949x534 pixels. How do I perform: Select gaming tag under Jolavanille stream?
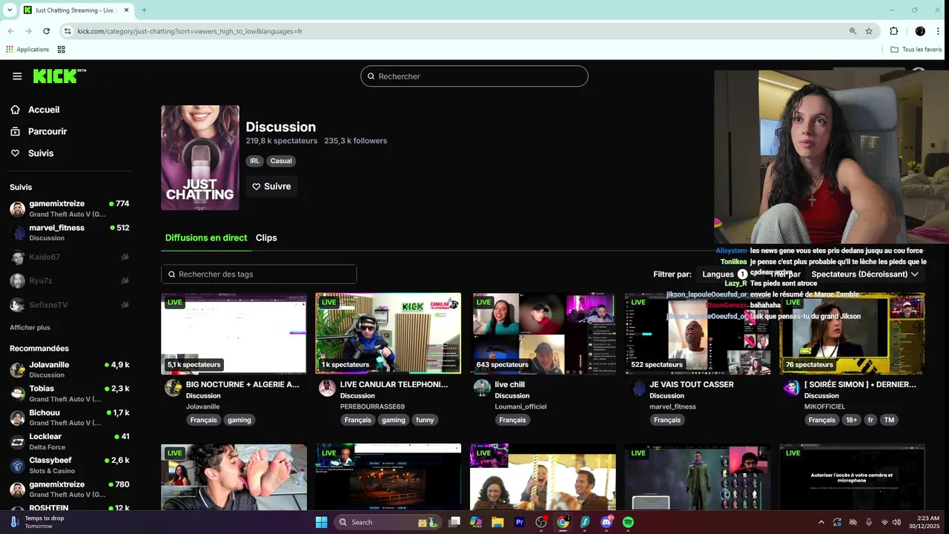click(239, 420)
